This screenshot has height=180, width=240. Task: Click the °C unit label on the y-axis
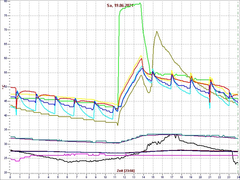click(x=3, y=87)
